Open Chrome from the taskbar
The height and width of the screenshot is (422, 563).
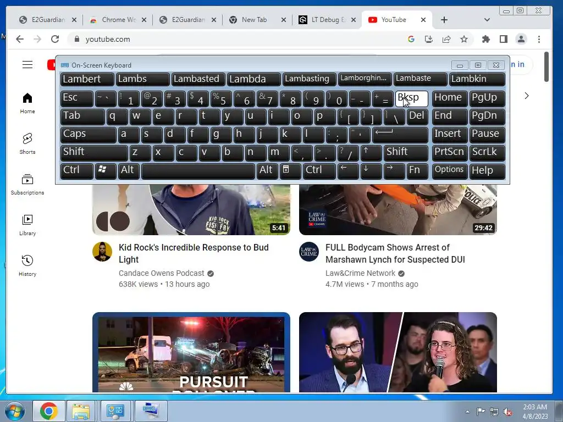(x=49, y=411)
